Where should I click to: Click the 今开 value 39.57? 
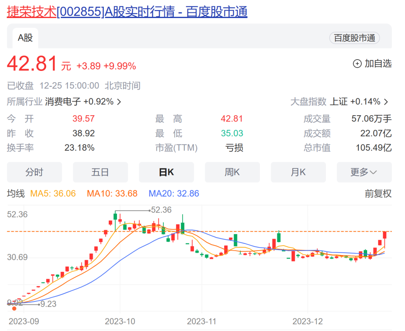point(83,119)
